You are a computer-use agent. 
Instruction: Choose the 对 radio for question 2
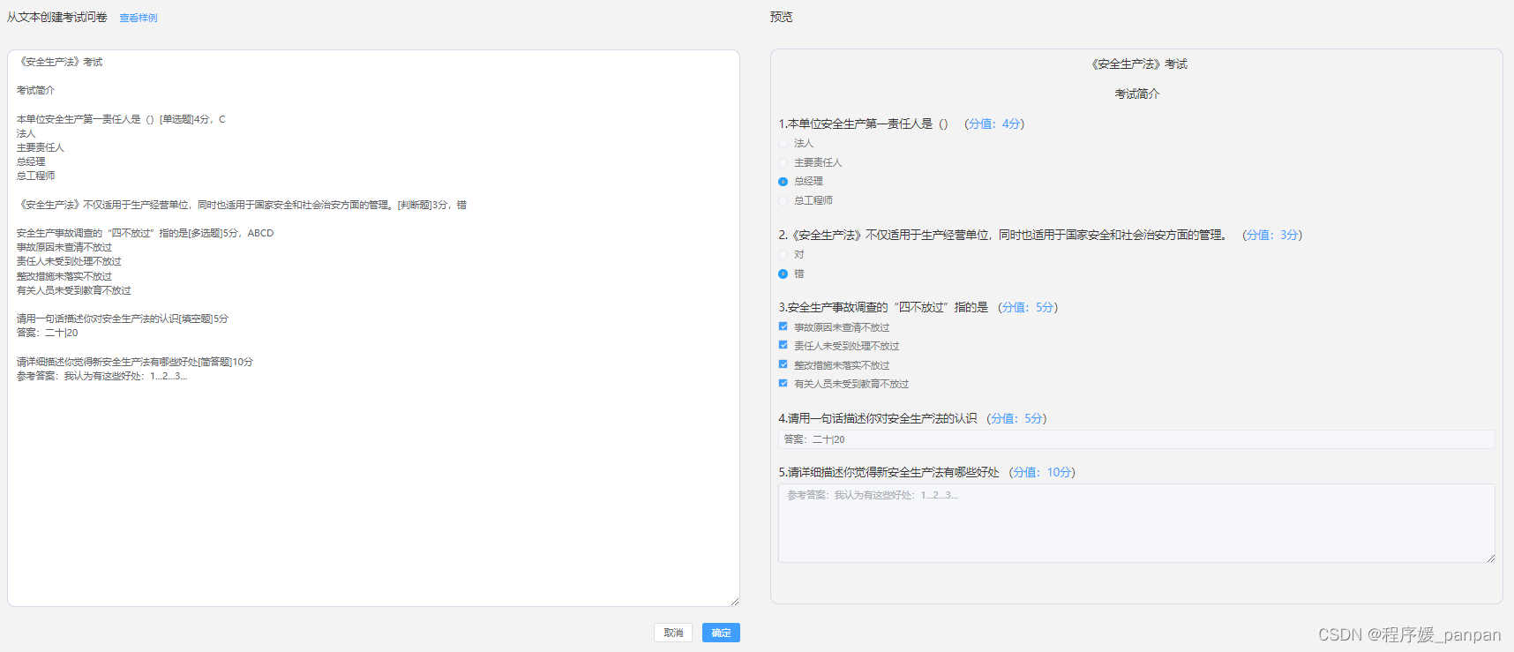[x=783, y=255]
